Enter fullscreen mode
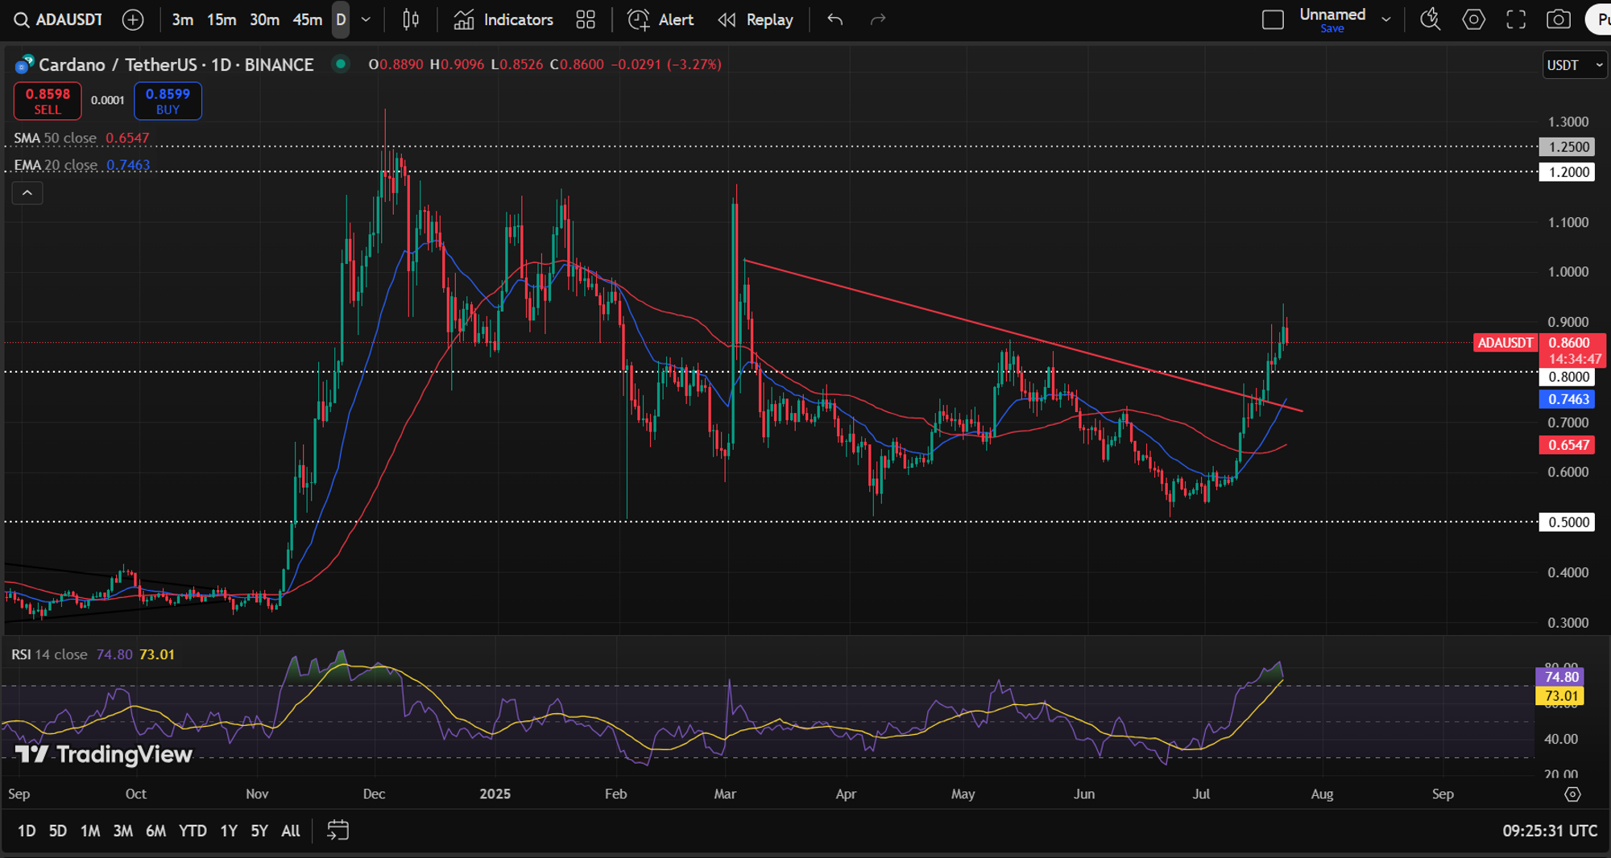 tap(1516, 20)
